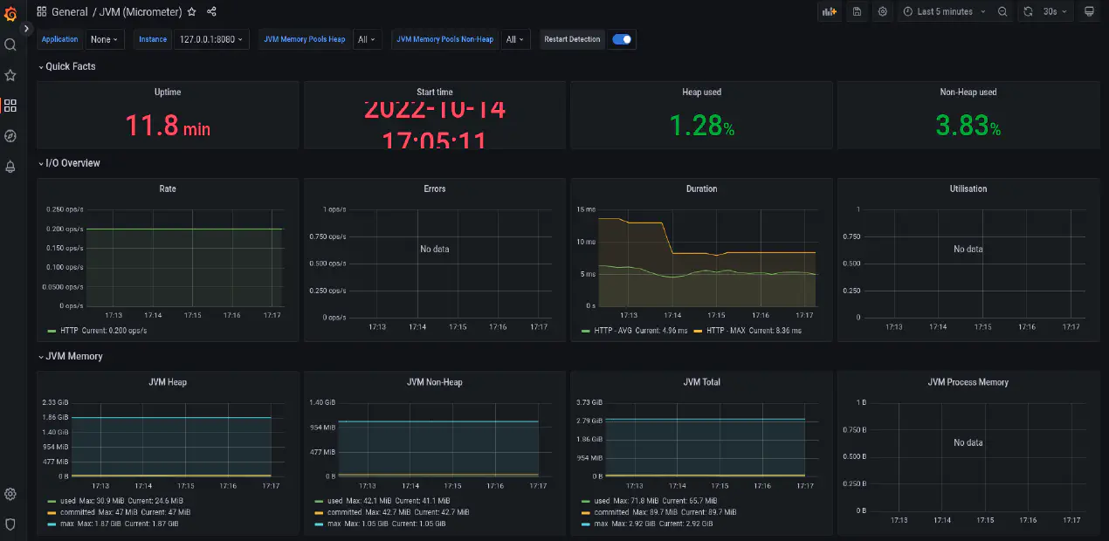Collapse the Quick Facts row

67,65
